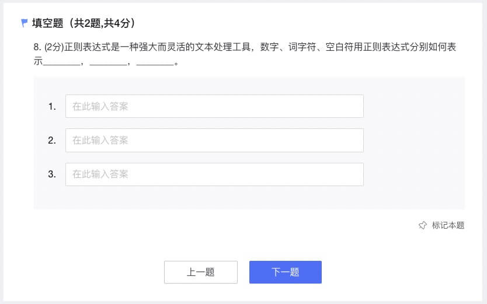Click the blue flag icon beside 填空题
Image resolution: width=487 pixels, height=304 pixels.
point(24,23)
